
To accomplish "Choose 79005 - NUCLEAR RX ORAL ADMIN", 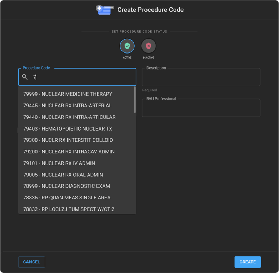I will (63, 175).
